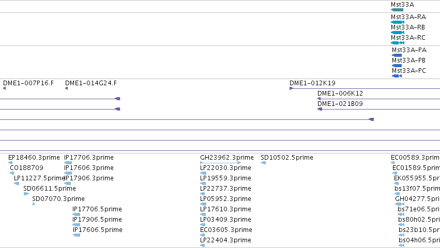Click the LP22404.3prime label
This screenshot has height=248, width=440.
tap(225, 240)
